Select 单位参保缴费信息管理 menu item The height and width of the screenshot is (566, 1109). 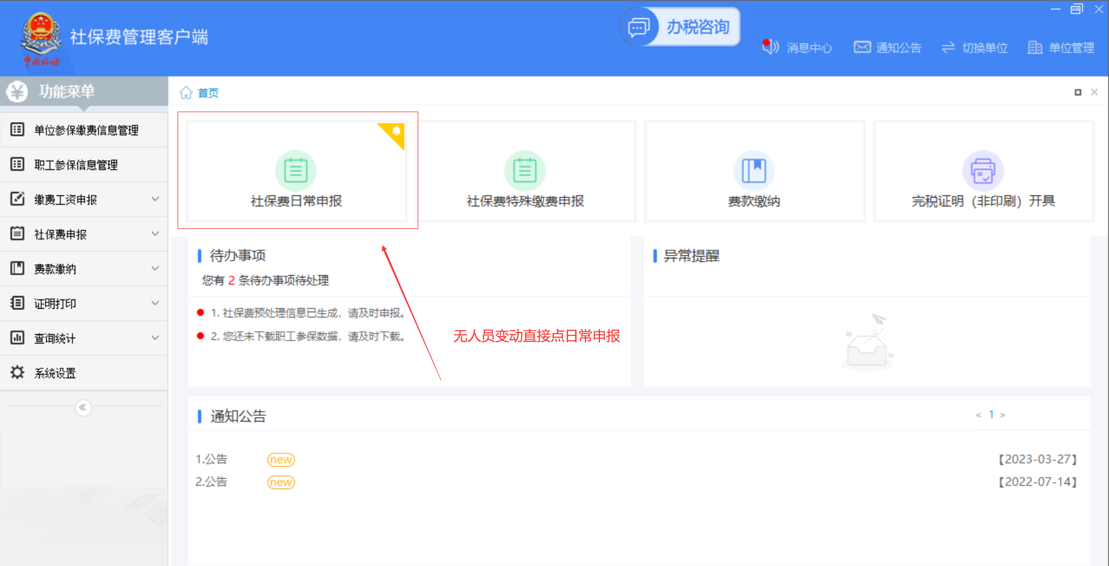point(86,130)
